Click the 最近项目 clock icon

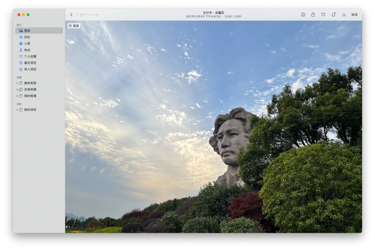(x=21, y=63)
